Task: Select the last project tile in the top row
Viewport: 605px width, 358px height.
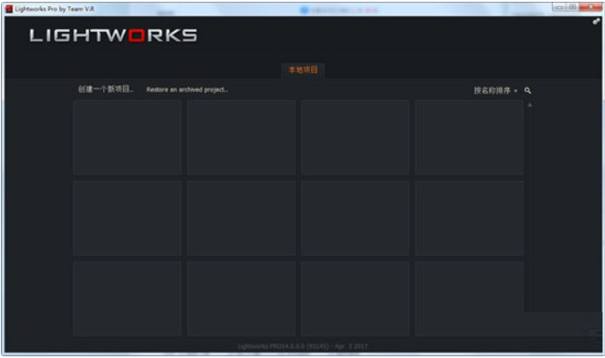Action: (x=469, y=137)
